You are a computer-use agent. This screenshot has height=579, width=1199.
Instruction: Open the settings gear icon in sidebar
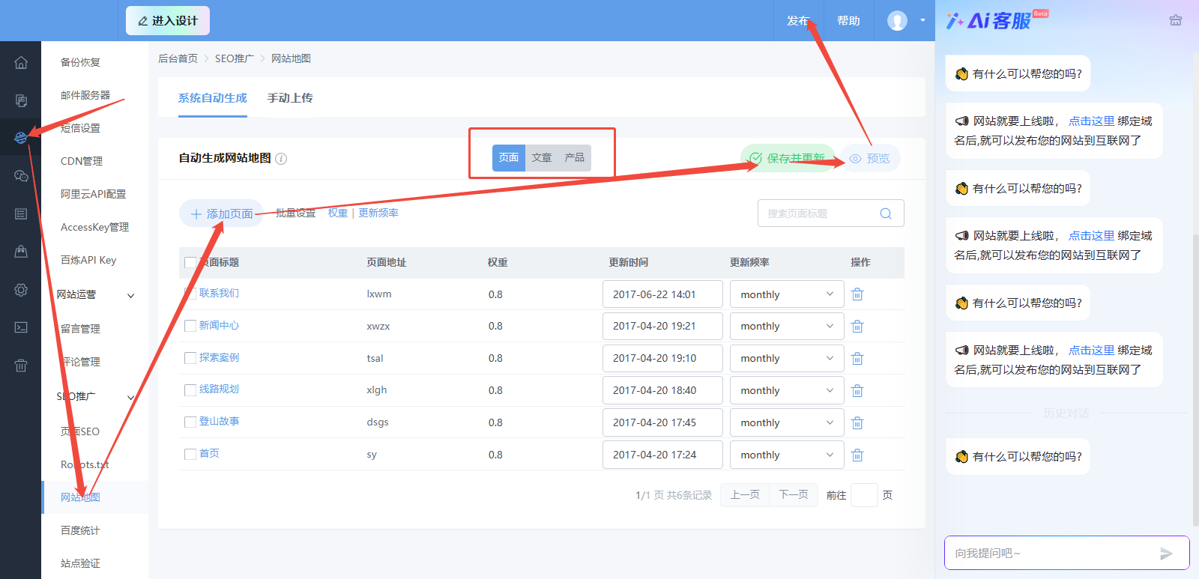(21, 290)
